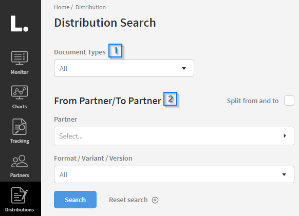The height and width of the screenshot is (216, 299).
Task: Open the Format / Variant / Version dropdown
Action: tap(174, 174)
